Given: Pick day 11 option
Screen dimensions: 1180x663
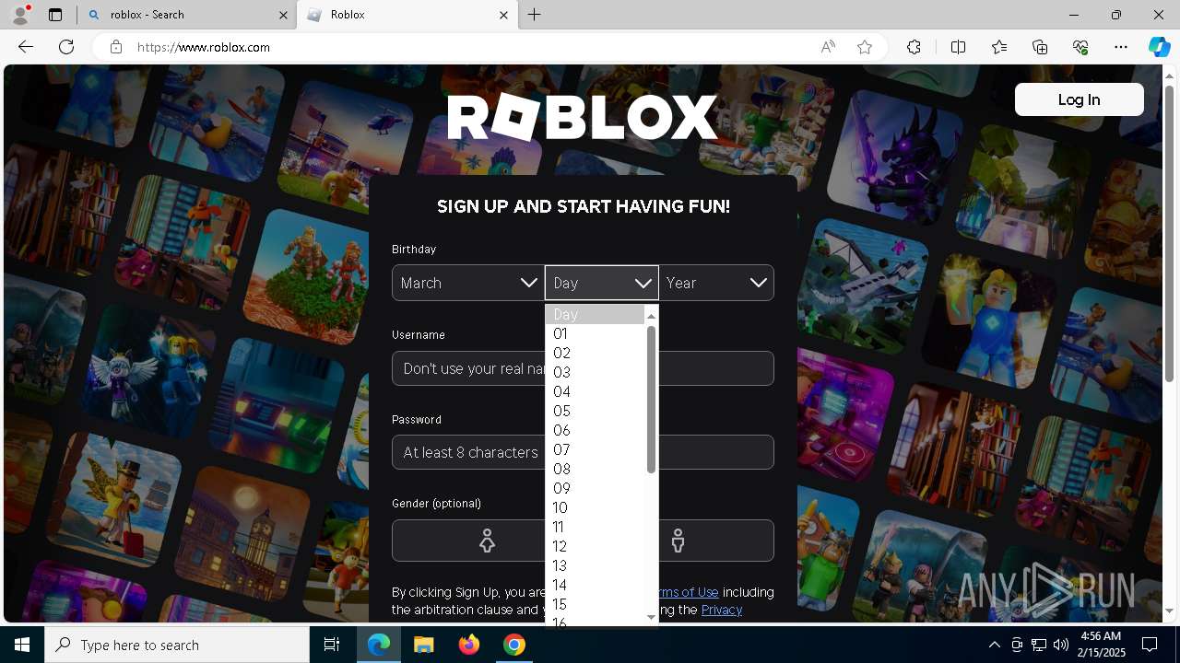Looking at the screenshot, I should (595, 527).
